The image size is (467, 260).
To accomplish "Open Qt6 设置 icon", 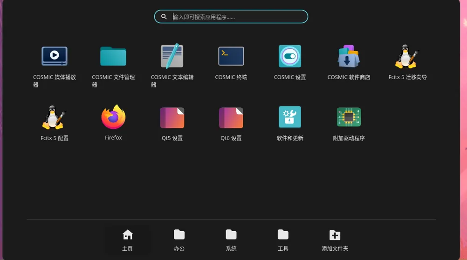I will (231, 118).
